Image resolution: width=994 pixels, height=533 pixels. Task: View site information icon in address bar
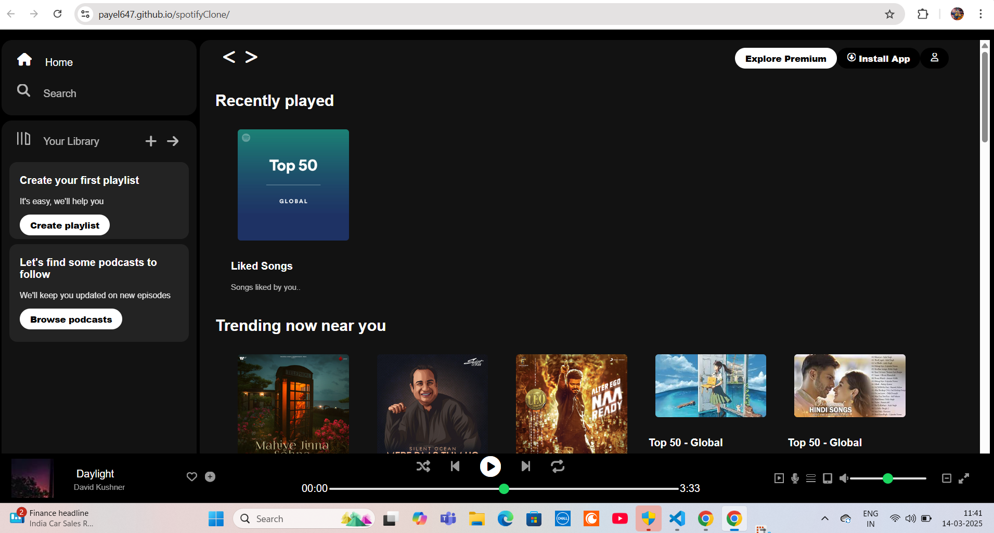tap(85, 14)
